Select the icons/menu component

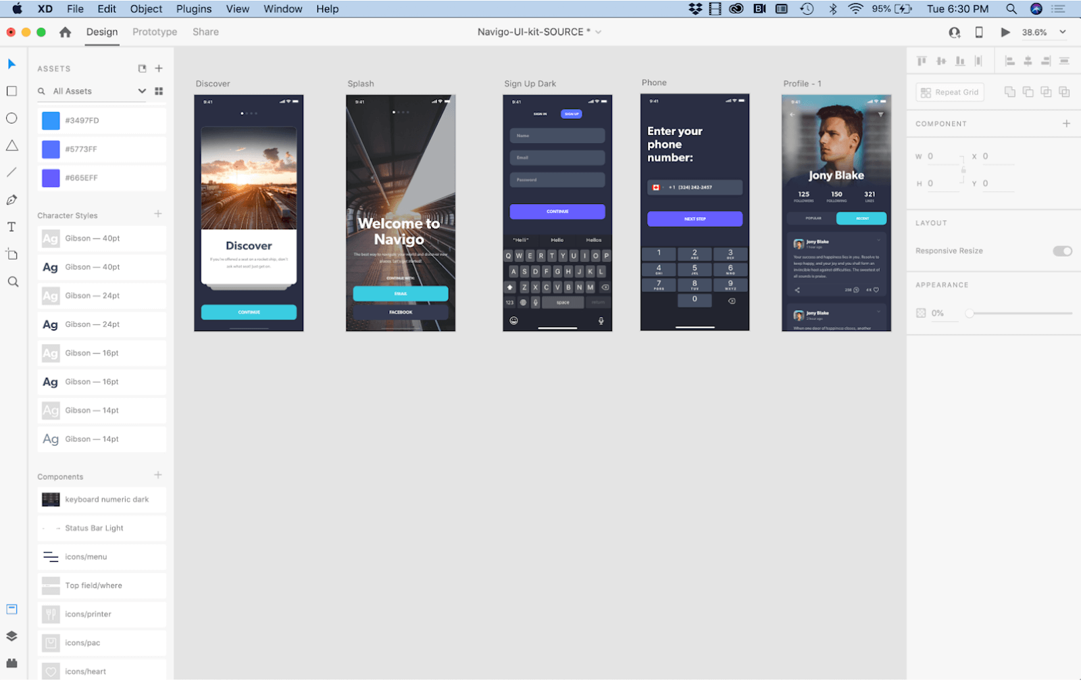(101, 557)
